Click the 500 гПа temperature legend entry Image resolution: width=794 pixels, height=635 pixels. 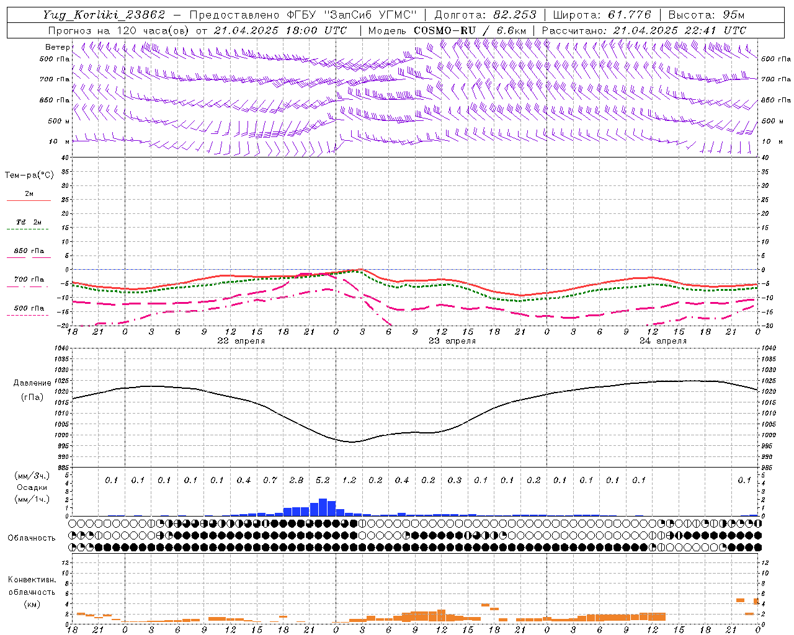[29, 311]
